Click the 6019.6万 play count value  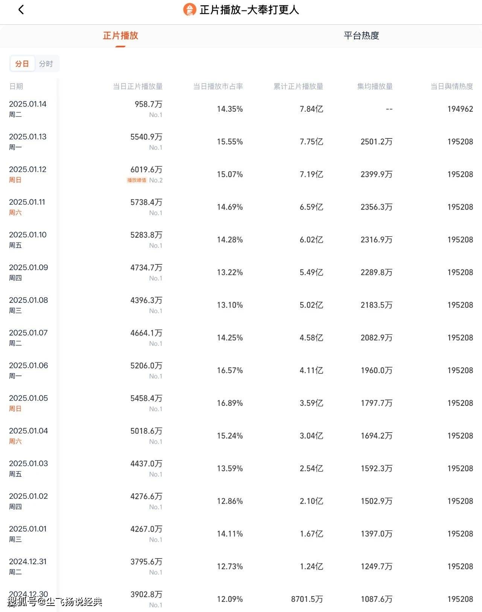tap(146, 170)
